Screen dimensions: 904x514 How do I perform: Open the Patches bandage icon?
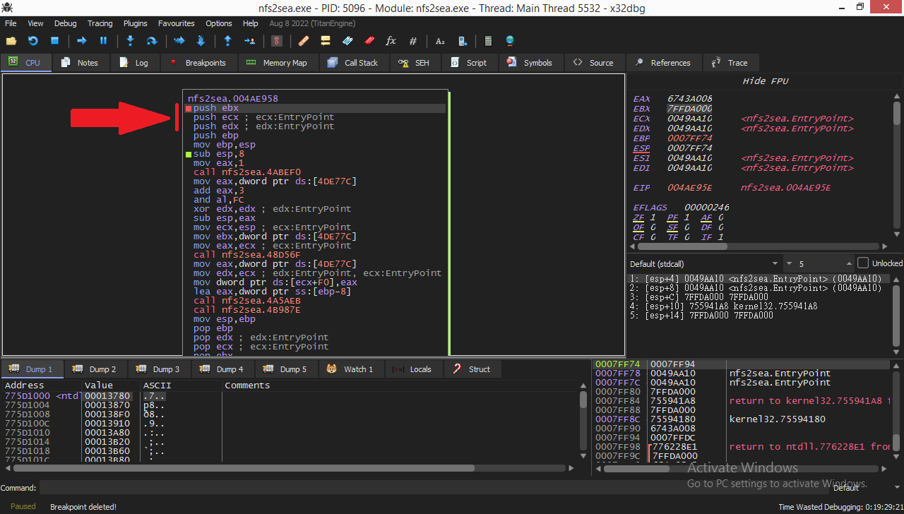(304, 41)
